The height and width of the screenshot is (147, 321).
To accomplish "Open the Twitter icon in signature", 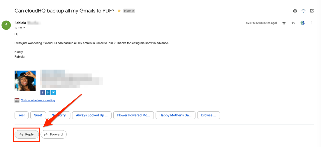I will click(53, 92).
